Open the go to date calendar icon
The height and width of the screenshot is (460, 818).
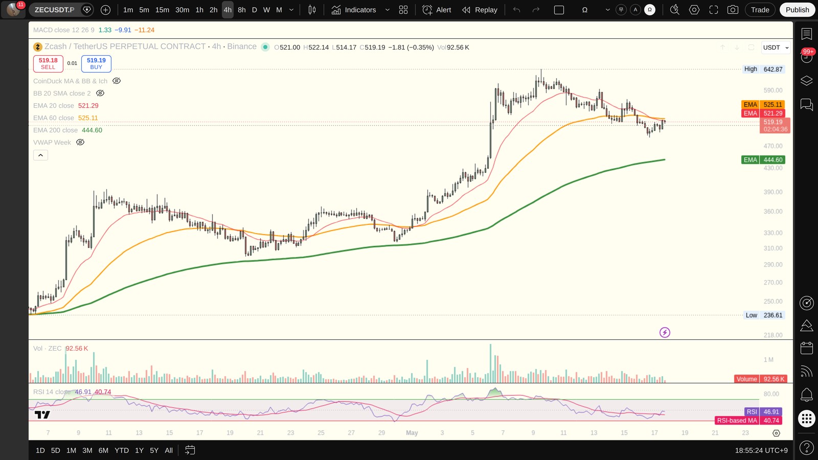[x=190, y=450]
